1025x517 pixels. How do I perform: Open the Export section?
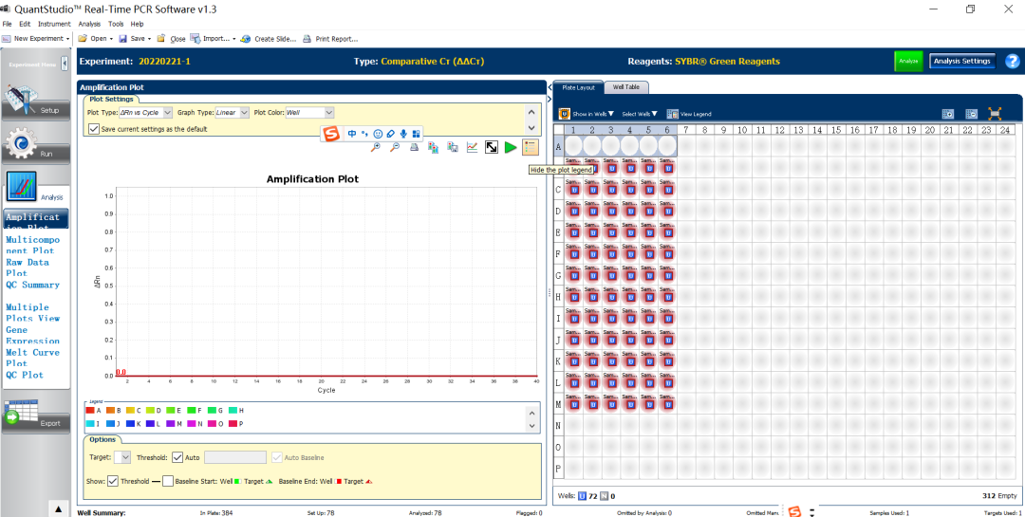[x=34, y=415]
